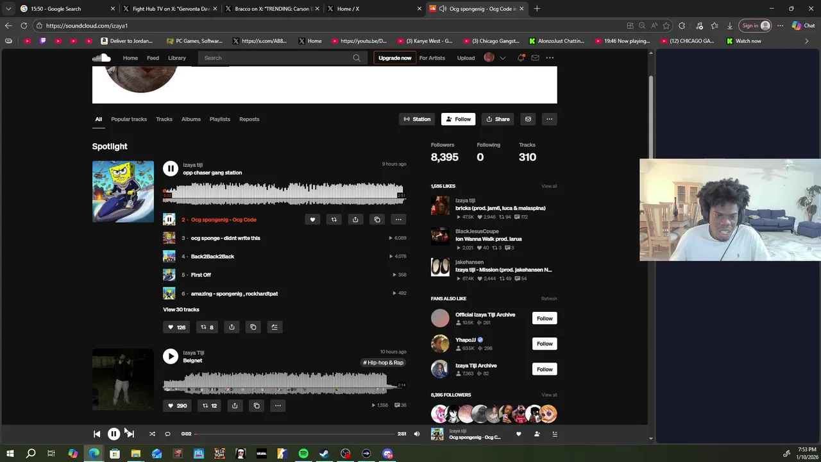Viewport: 821px width, 462px height.
Task: Open the artist Station button
Action: click(x=417, y=119)
